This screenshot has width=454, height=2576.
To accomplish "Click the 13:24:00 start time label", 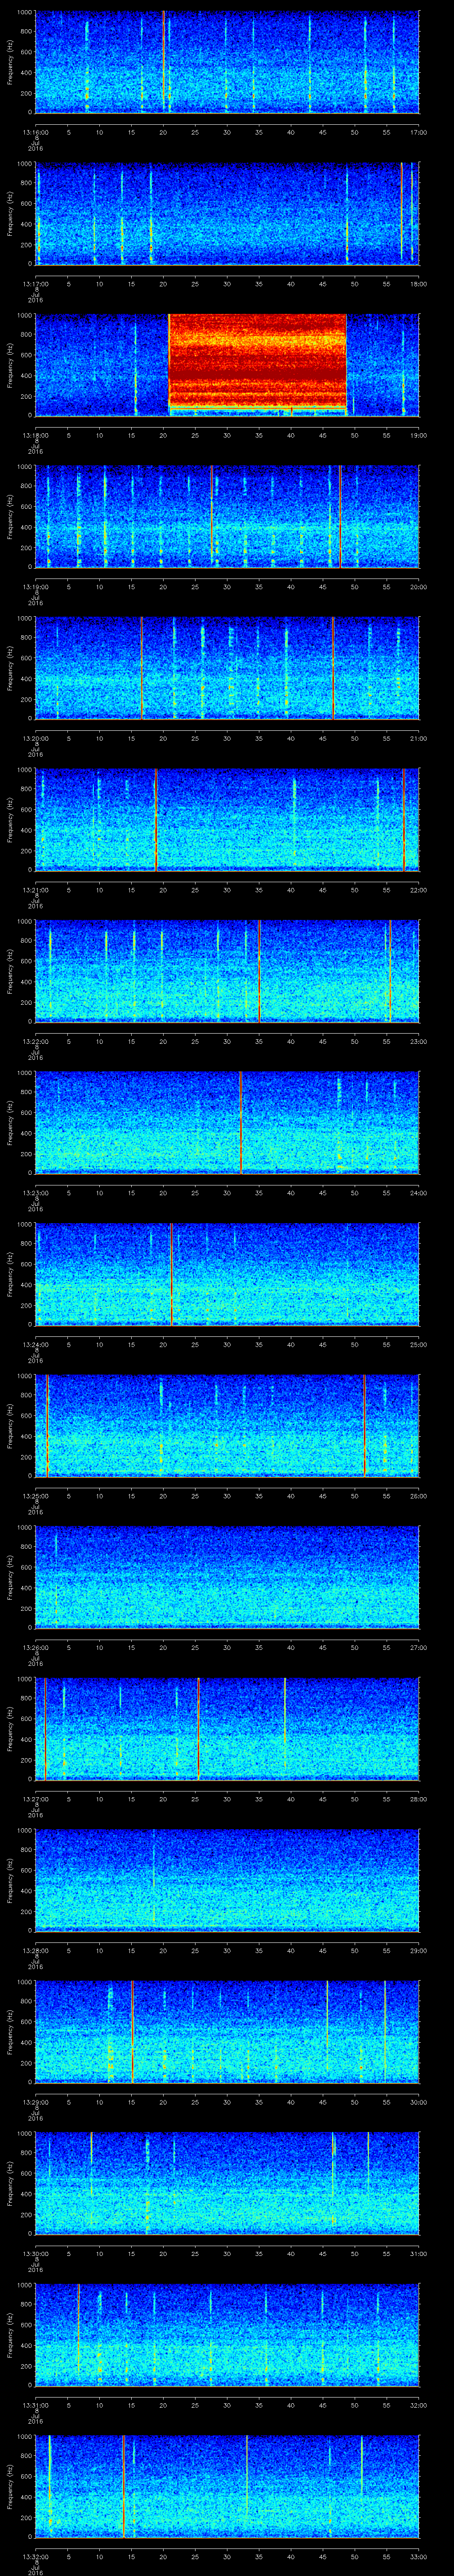I will tap(36, 1344).
